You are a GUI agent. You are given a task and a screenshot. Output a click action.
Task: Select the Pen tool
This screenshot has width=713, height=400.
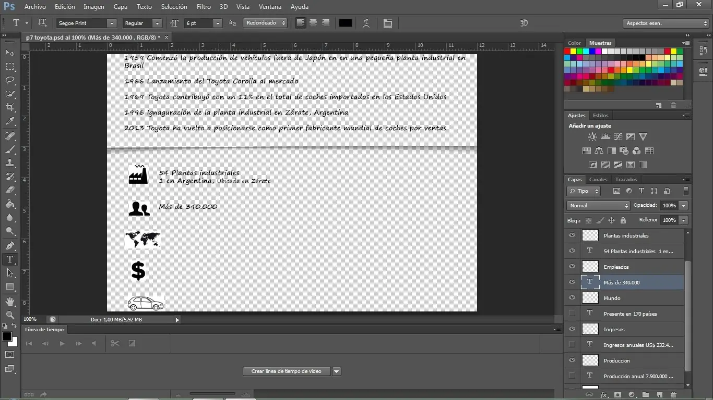[10, 246]
